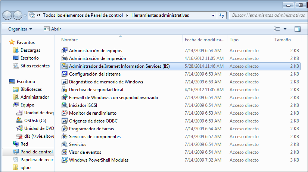Open the recent pages dropdown beside navigation arrows
Image resolution: width=308 pixels, height=172 pixels.
(x=25, y=16)
